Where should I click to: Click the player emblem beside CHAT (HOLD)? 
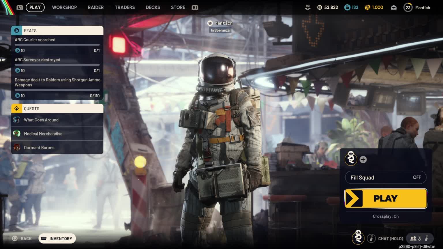358,237
